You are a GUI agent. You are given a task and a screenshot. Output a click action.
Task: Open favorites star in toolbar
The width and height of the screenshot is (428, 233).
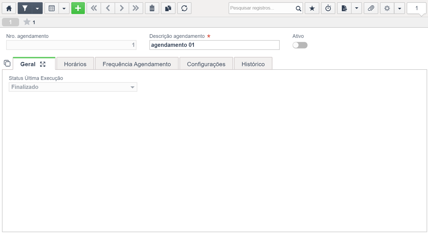312,8
